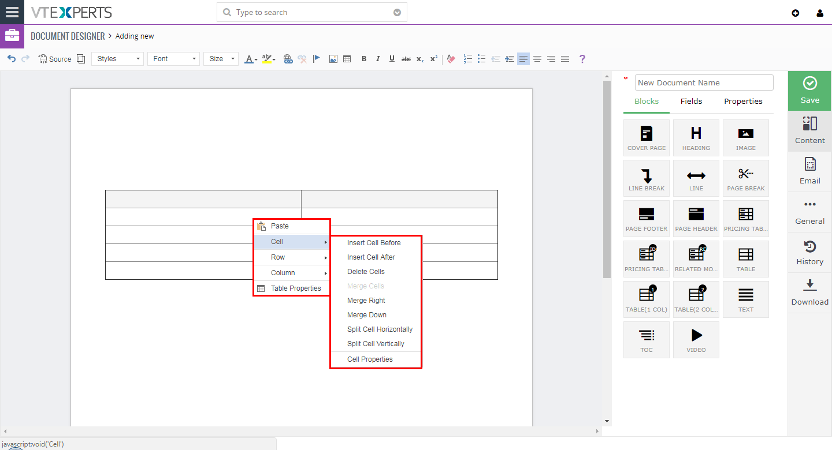Insert the TOC block
This screenshot has height=450, width=832.
coord(646,339)
